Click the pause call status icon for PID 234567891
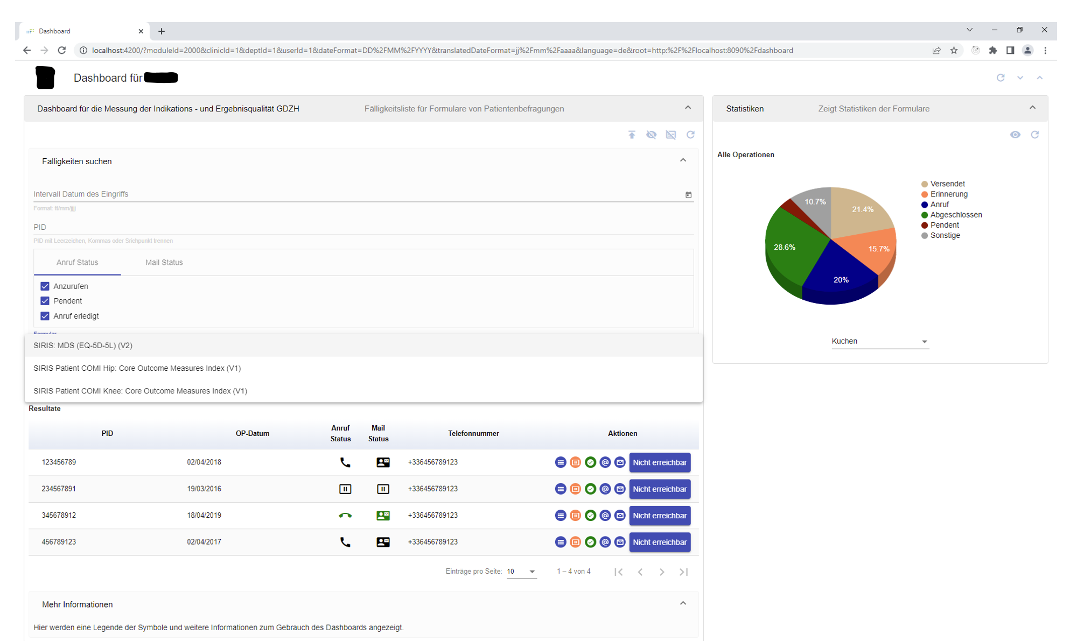The height and width of the screenshot is (641, 1070). click(x=345, y=489)
